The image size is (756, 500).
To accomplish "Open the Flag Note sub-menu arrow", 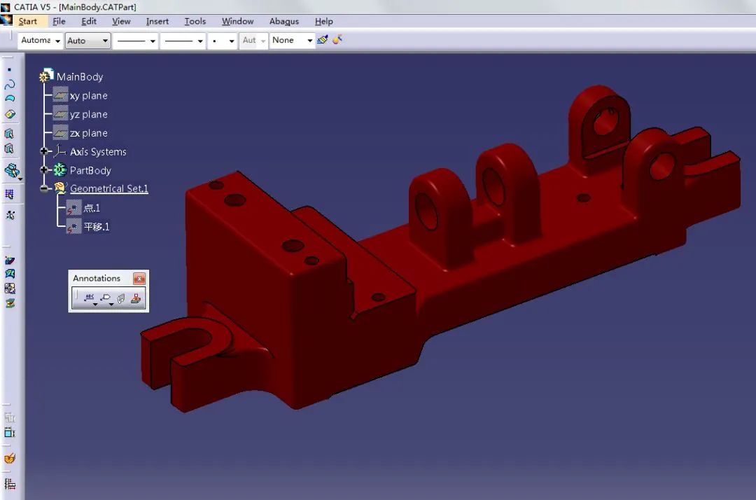I will click(x=111, y=305).
